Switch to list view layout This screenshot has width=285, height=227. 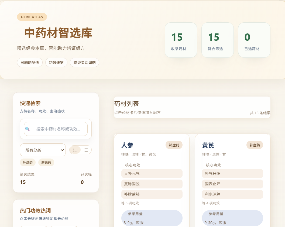point(86,150)
